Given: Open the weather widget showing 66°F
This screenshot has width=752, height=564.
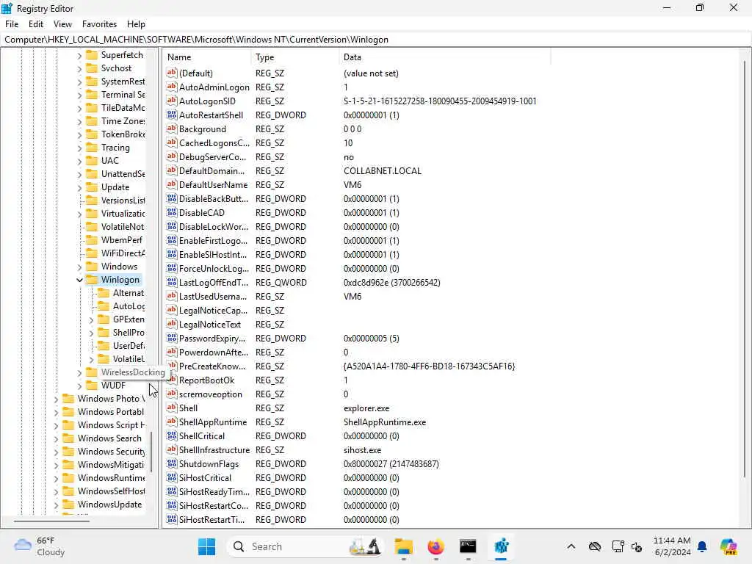Looking at the screenshot, I should (40, 546).
